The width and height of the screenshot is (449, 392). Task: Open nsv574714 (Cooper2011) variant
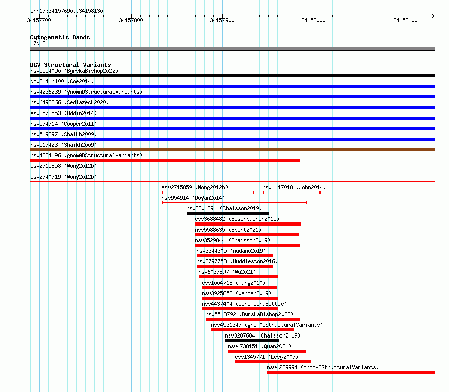(64, 124)
